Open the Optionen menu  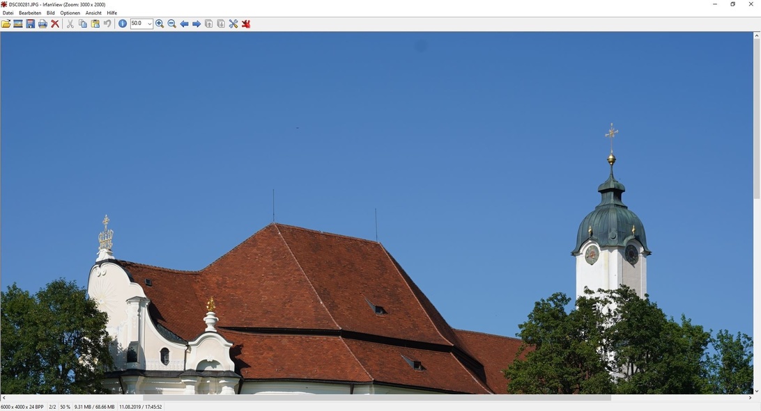click(70, 13)
